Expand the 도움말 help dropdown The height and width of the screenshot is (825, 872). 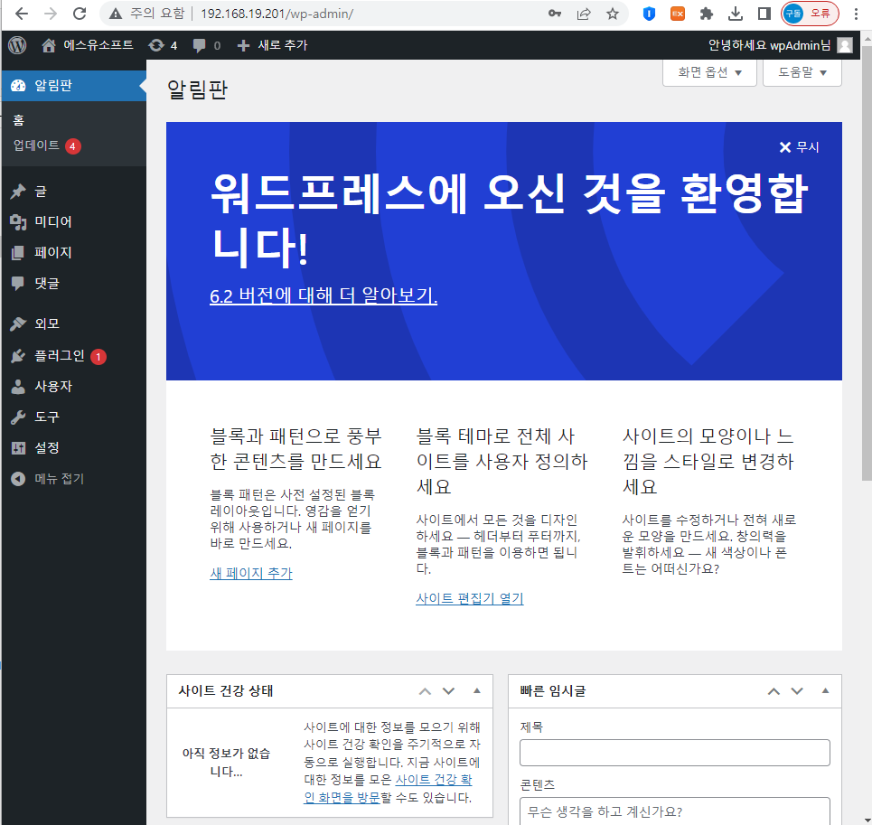802,72
